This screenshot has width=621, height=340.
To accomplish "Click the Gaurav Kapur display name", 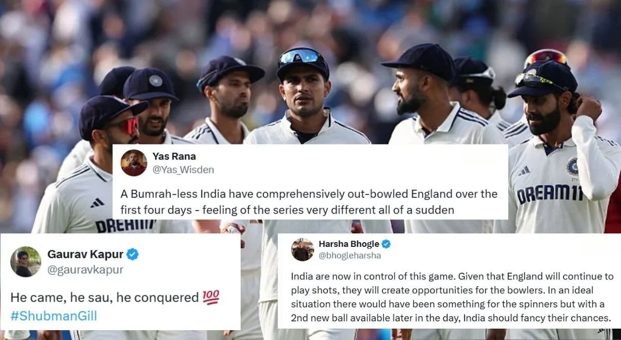I will coord(85,254).
